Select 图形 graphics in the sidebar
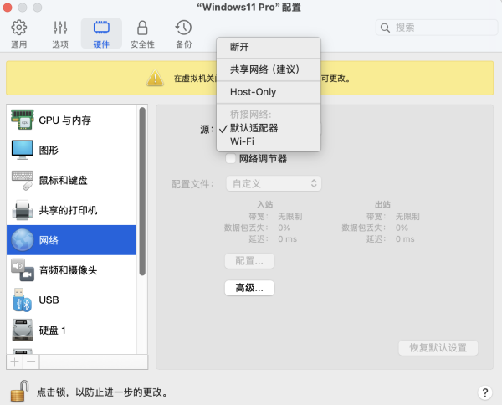This screenshot has width=502, height=405. pyautogui.click(x=50, y=150)
